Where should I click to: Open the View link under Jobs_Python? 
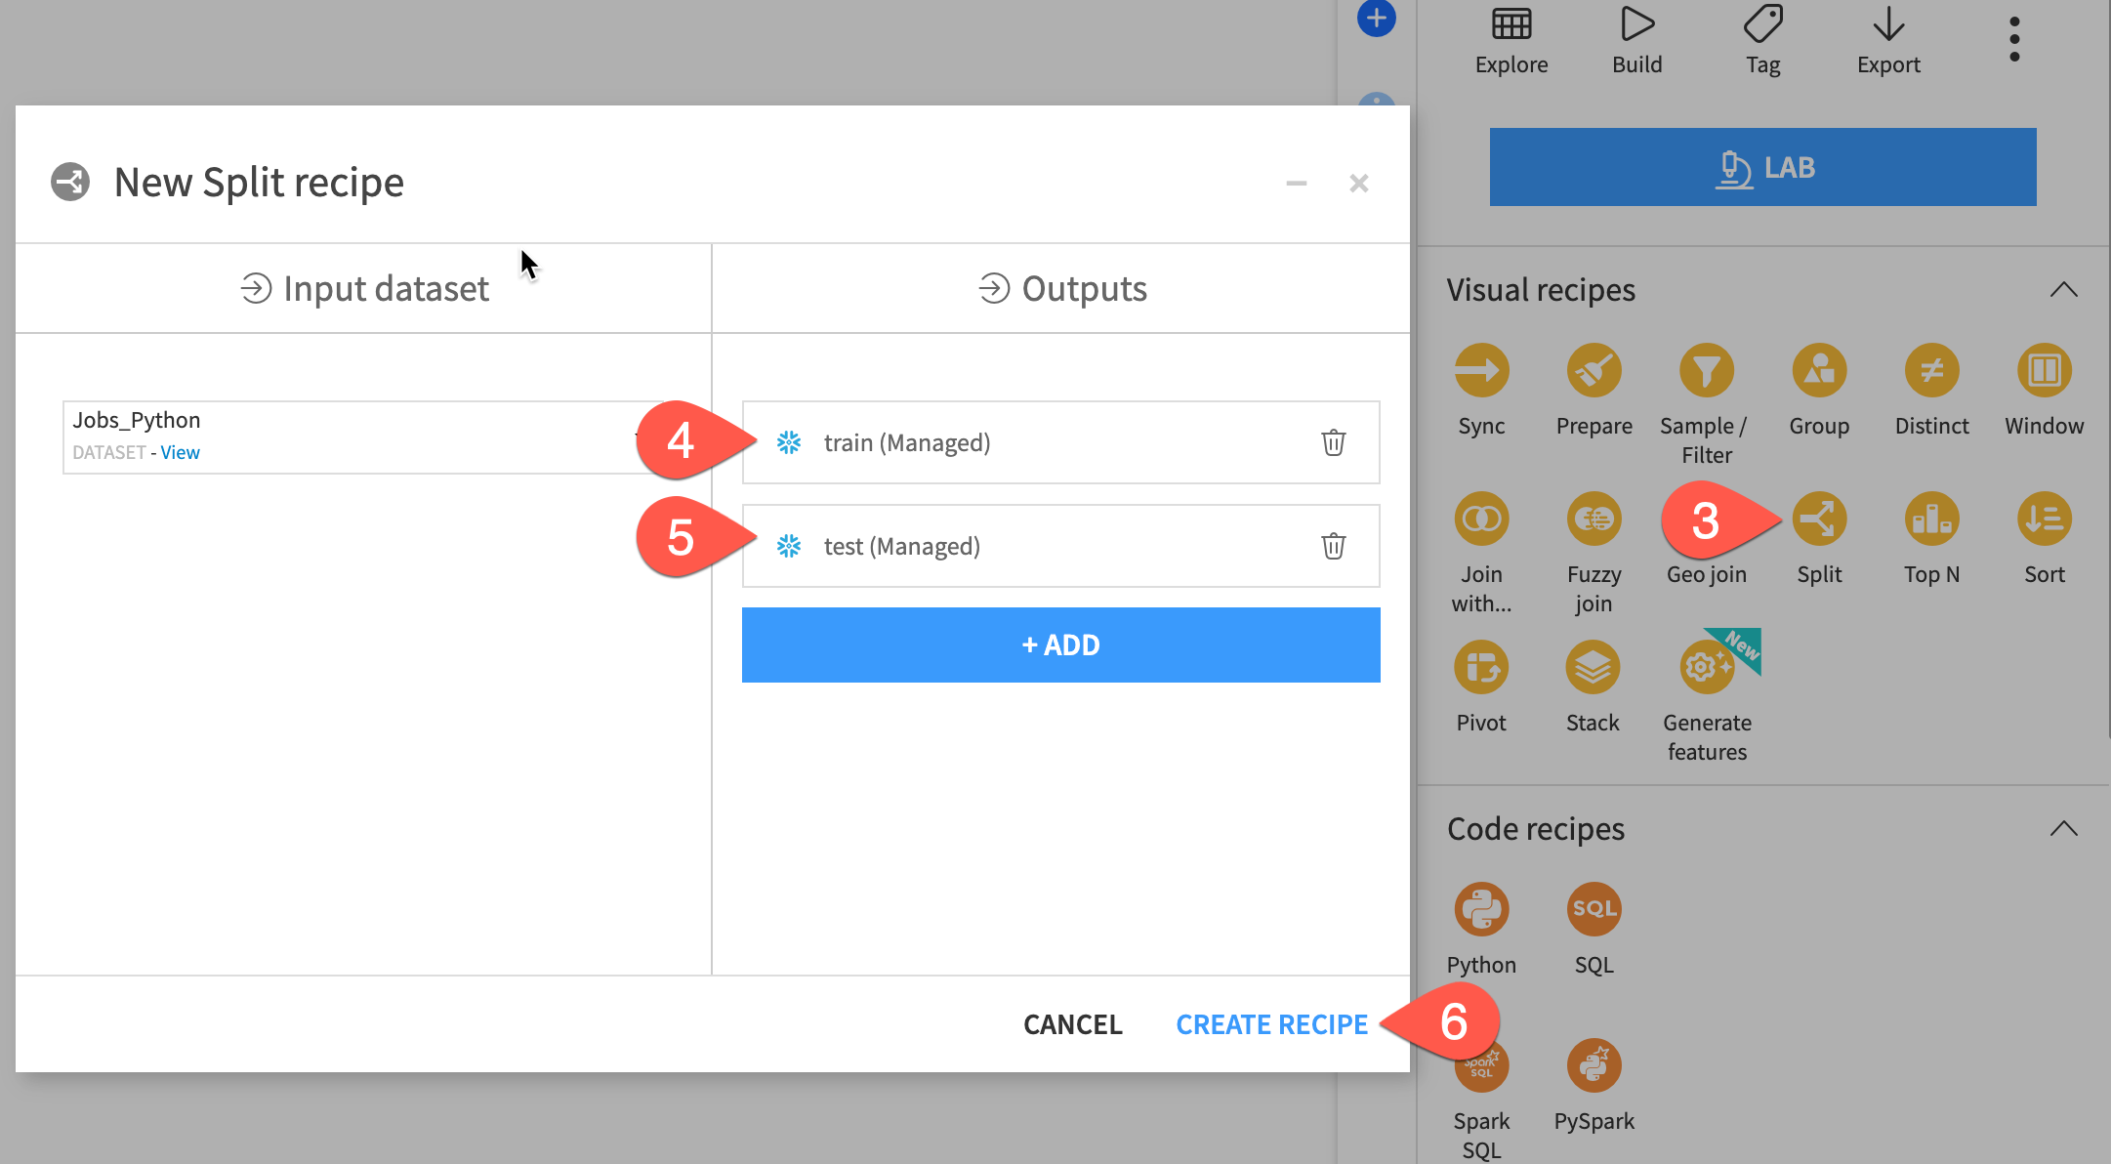[180, 452]
